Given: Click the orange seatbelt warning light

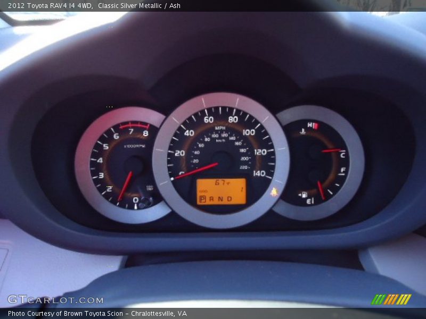Looking at the screenshot, I should pos(274,192).
